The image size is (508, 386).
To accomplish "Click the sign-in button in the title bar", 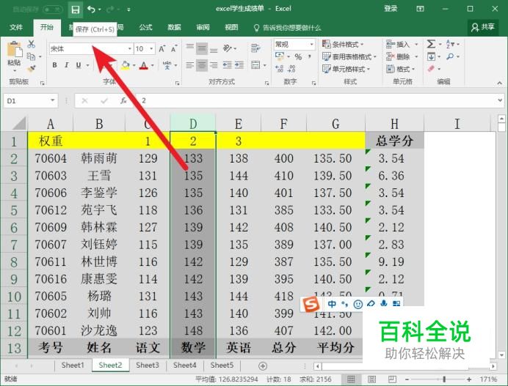I will coord(391,9).
